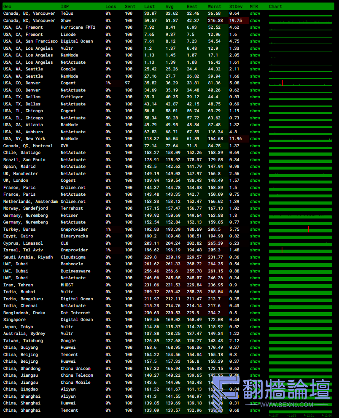Click 'India, Bengaluru' geo cell
Viewport: 339px width, 418px height.
23,299
